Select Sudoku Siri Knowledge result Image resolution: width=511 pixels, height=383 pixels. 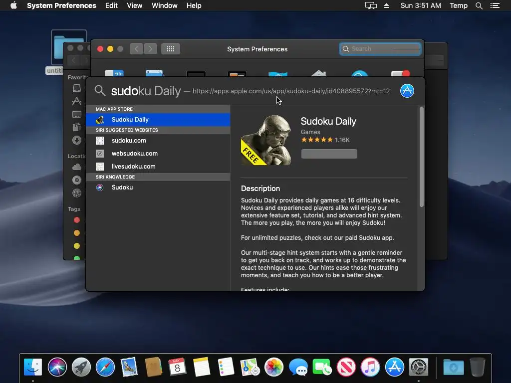tap(158, 188)
